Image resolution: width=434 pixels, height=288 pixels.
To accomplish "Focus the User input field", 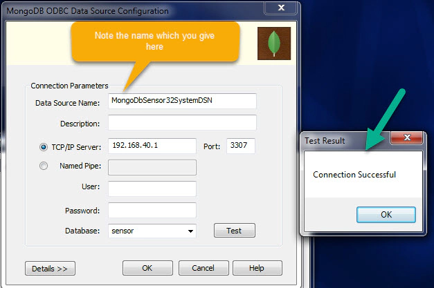I will point(152,189).
